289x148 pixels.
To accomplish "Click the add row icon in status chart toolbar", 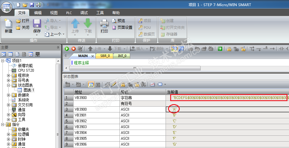I will 68,85.
